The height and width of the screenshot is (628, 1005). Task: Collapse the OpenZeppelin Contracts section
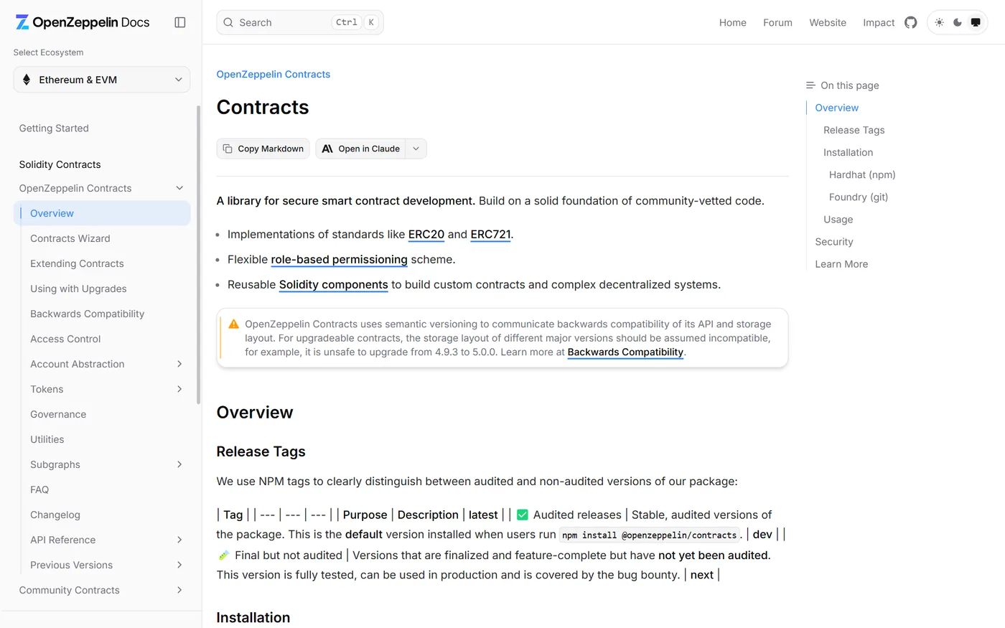click(179, 188)
